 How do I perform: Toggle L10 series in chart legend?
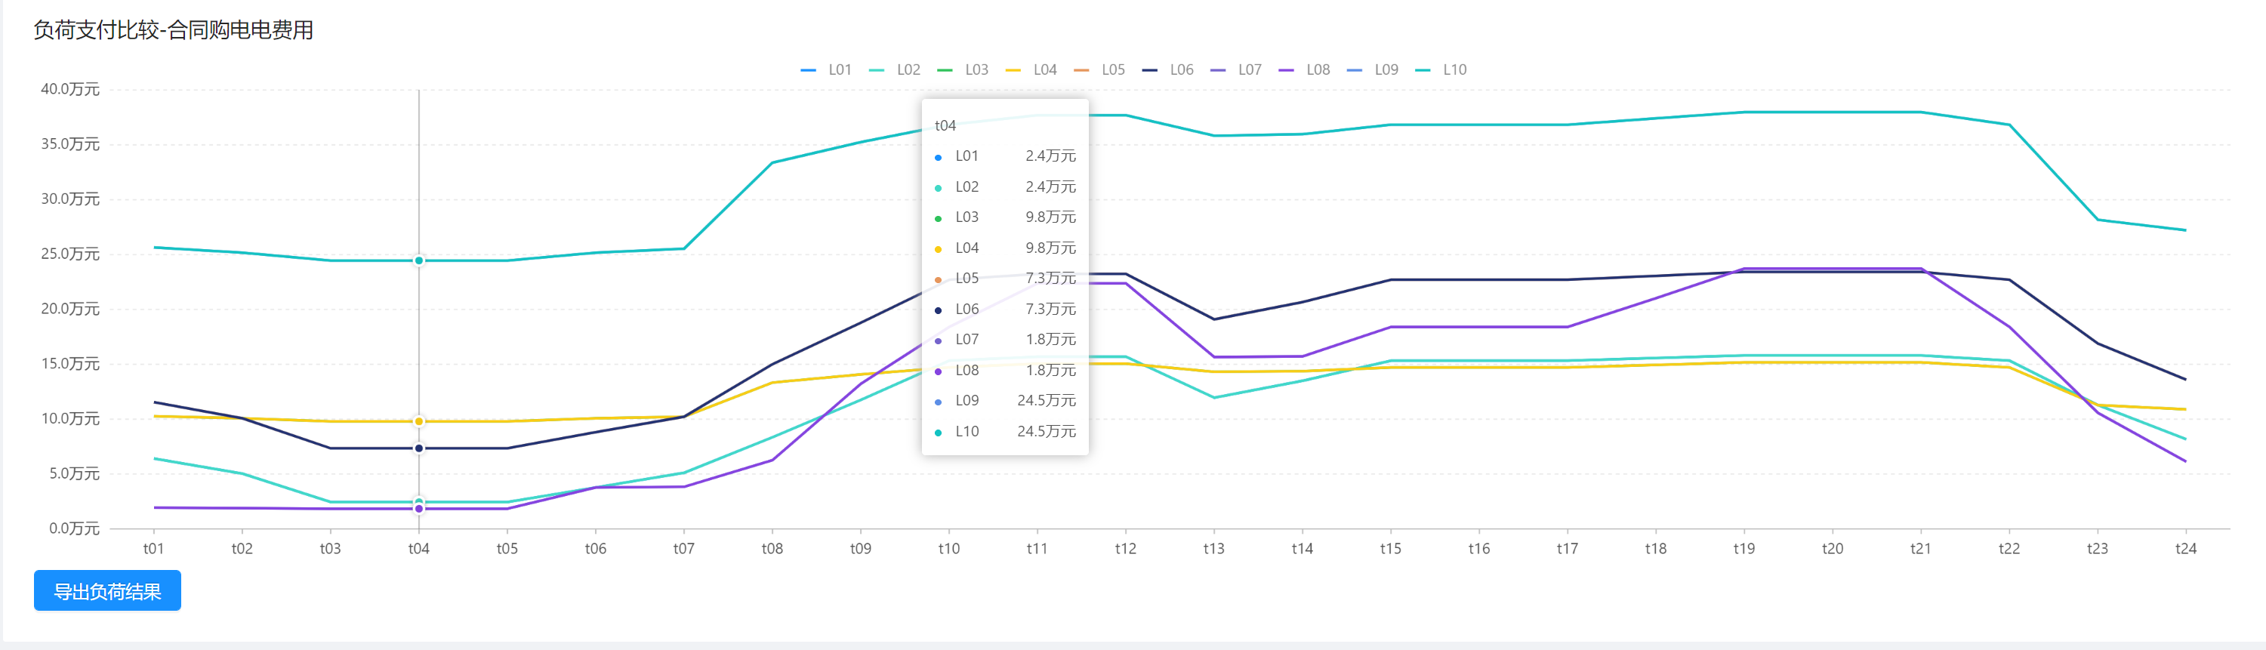[x=1441, y=69]
